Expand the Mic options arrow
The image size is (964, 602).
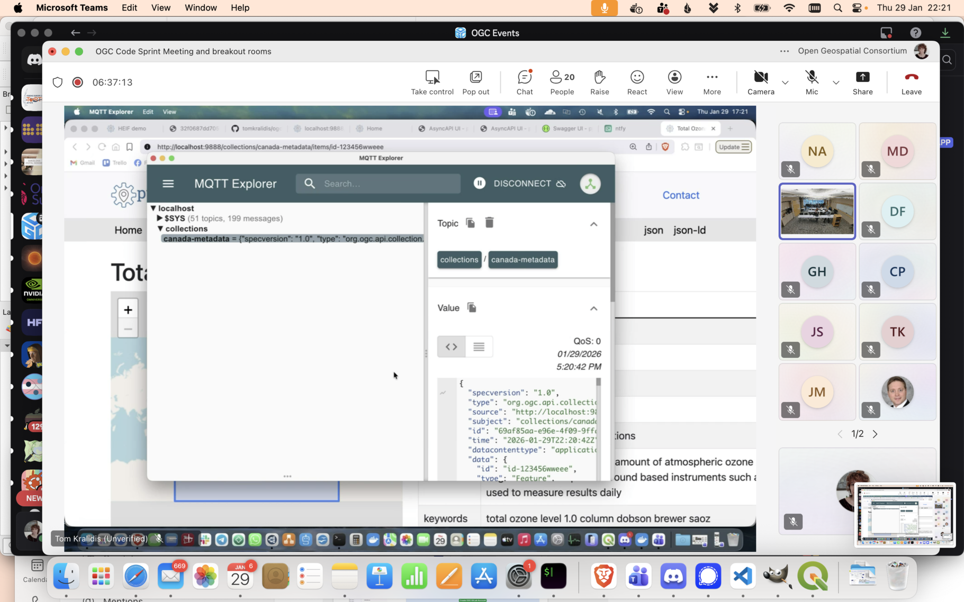click(x=836, y=83)
